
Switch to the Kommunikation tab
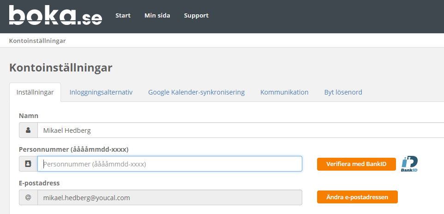click(x=284, y=92)
